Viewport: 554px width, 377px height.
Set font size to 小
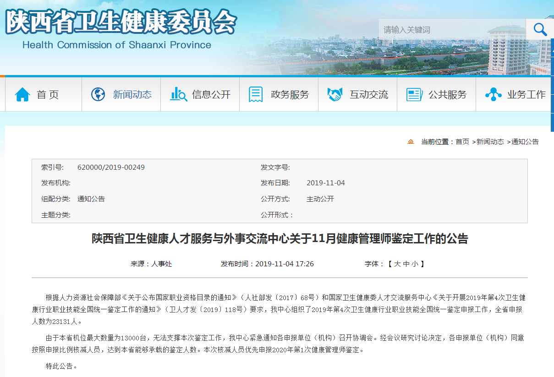tap(414, 264)
